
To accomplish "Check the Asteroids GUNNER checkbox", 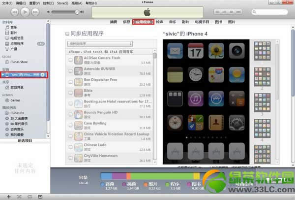I will click(x=70, y=71).
